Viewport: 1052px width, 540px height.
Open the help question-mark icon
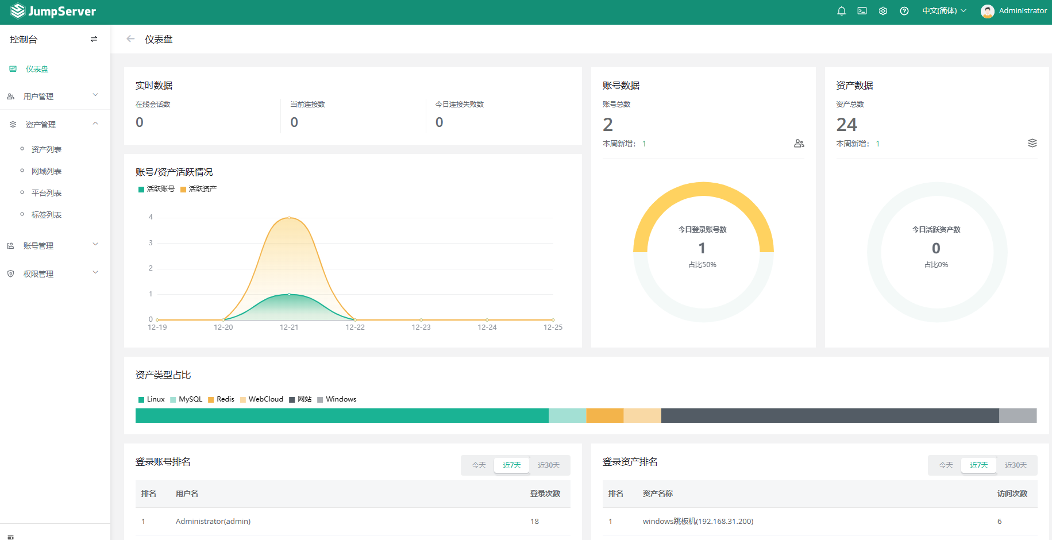click(x=904, y=11)
